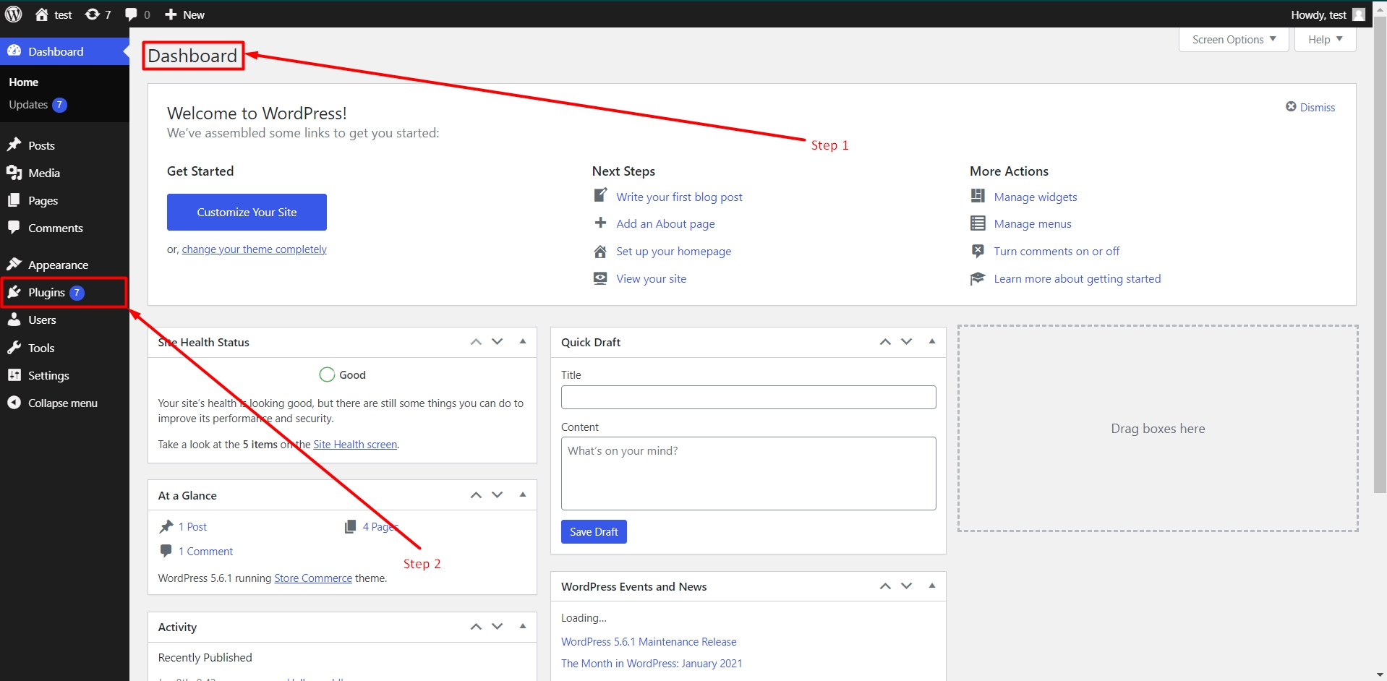Click the What's on your mind textarea
This screenshot has width=1387, height=681.
pos(748,474)
